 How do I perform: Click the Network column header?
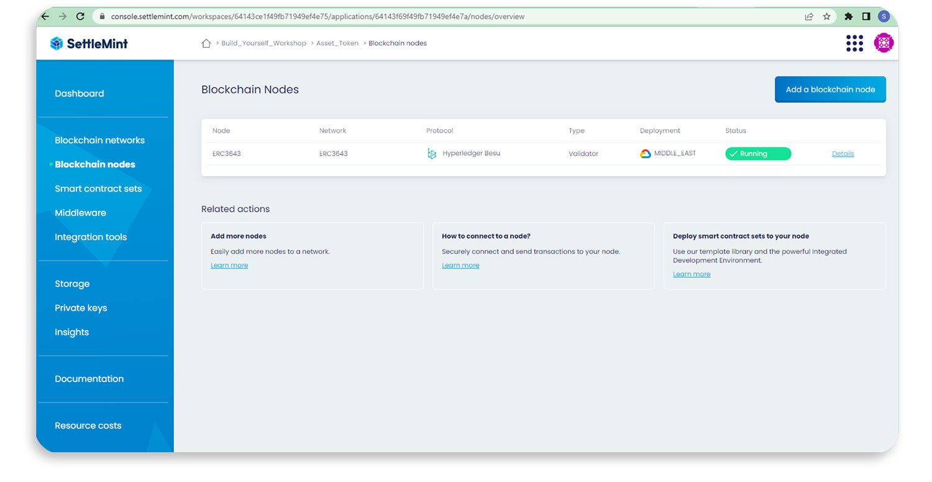[332, 131]
